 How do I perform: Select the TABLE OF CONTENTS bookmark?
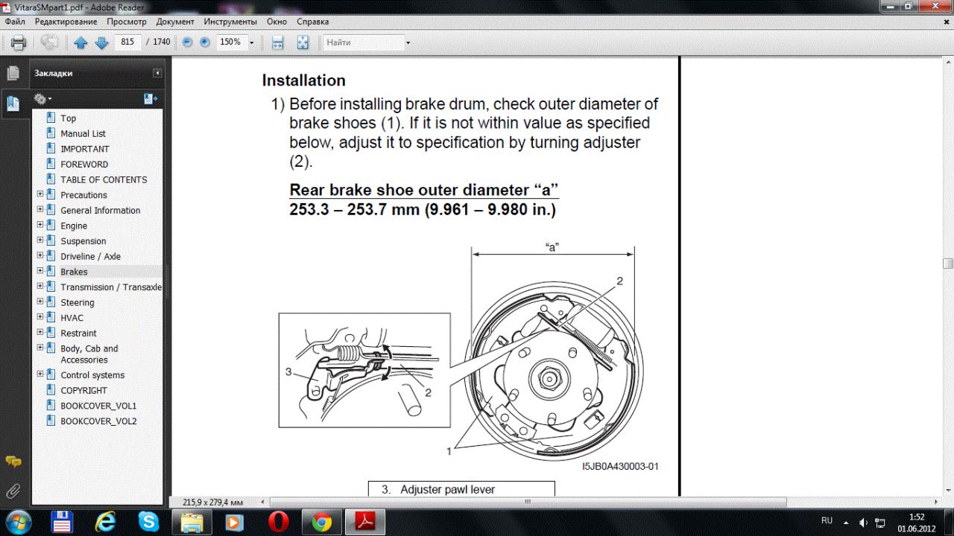tap(104, 179)
